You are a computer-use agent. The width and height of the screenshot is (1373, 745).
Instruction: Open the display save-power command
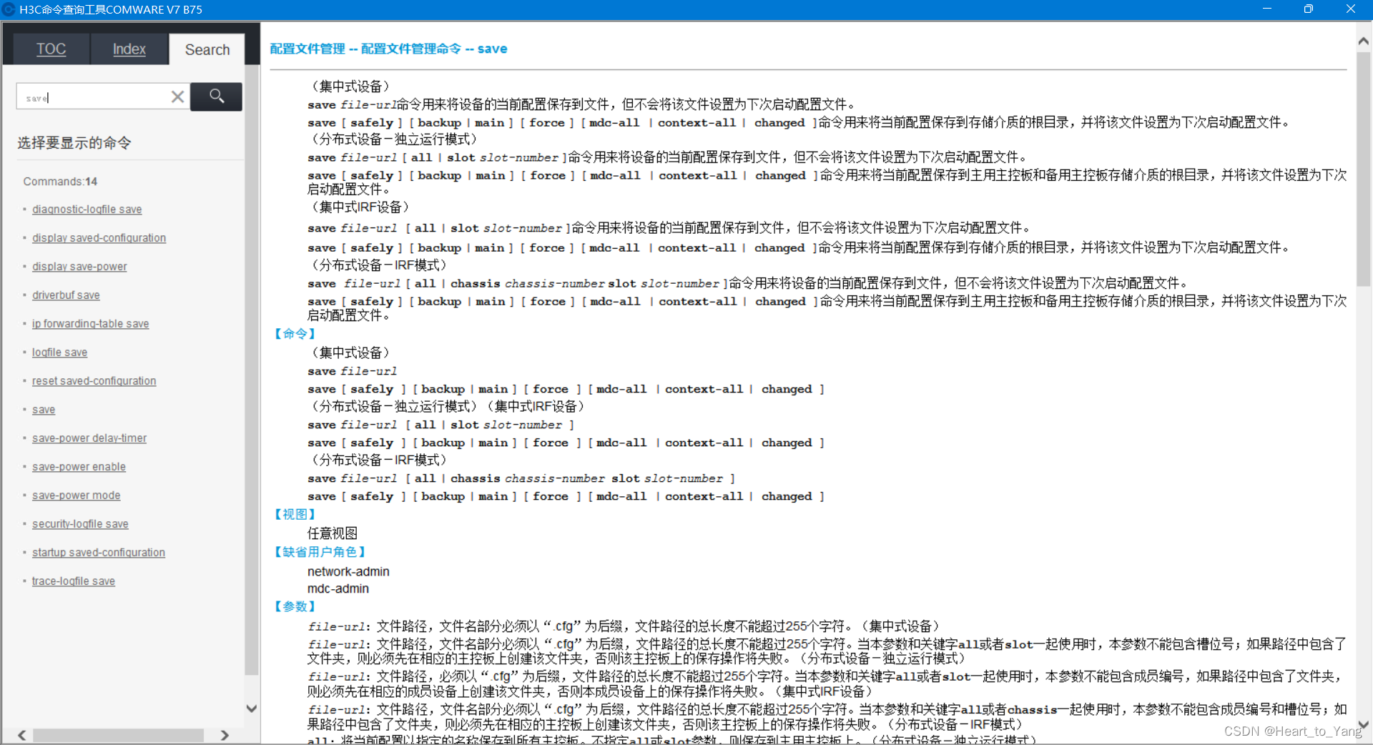(79, 267)
